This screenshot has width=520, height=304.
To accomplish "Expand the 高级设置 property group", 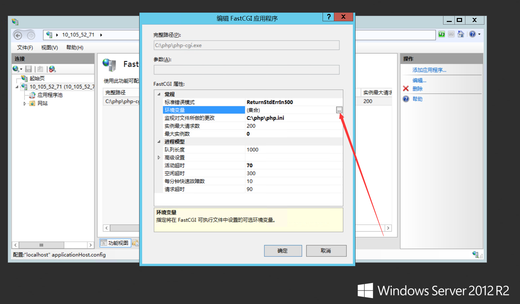I will click(159, 158).
